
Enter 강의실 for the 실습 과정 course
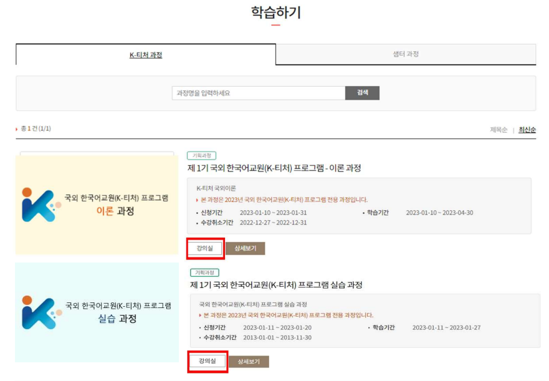[x=208, y=362]
